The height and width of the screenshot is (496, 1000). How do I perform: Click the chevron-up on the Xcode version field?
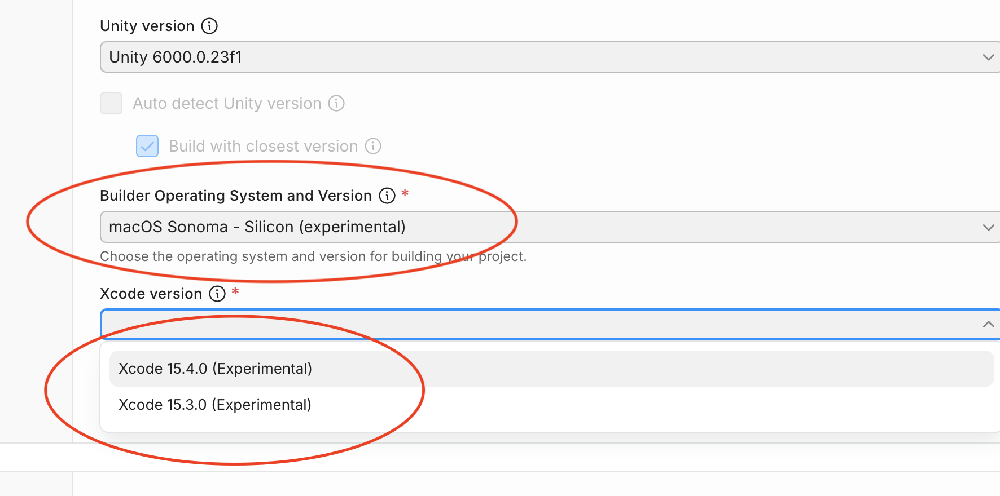(x=988, y=324)
